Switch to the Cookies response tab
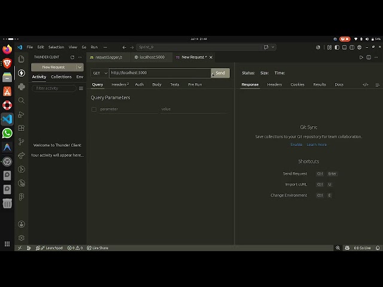This screenshot has height=287, width=383. tap(297, 84)
